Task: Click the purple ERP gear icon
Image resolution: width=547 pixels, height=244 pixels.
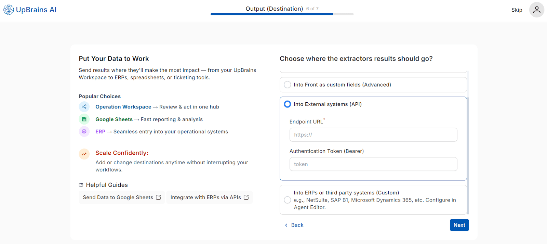Action: point(84,131)
